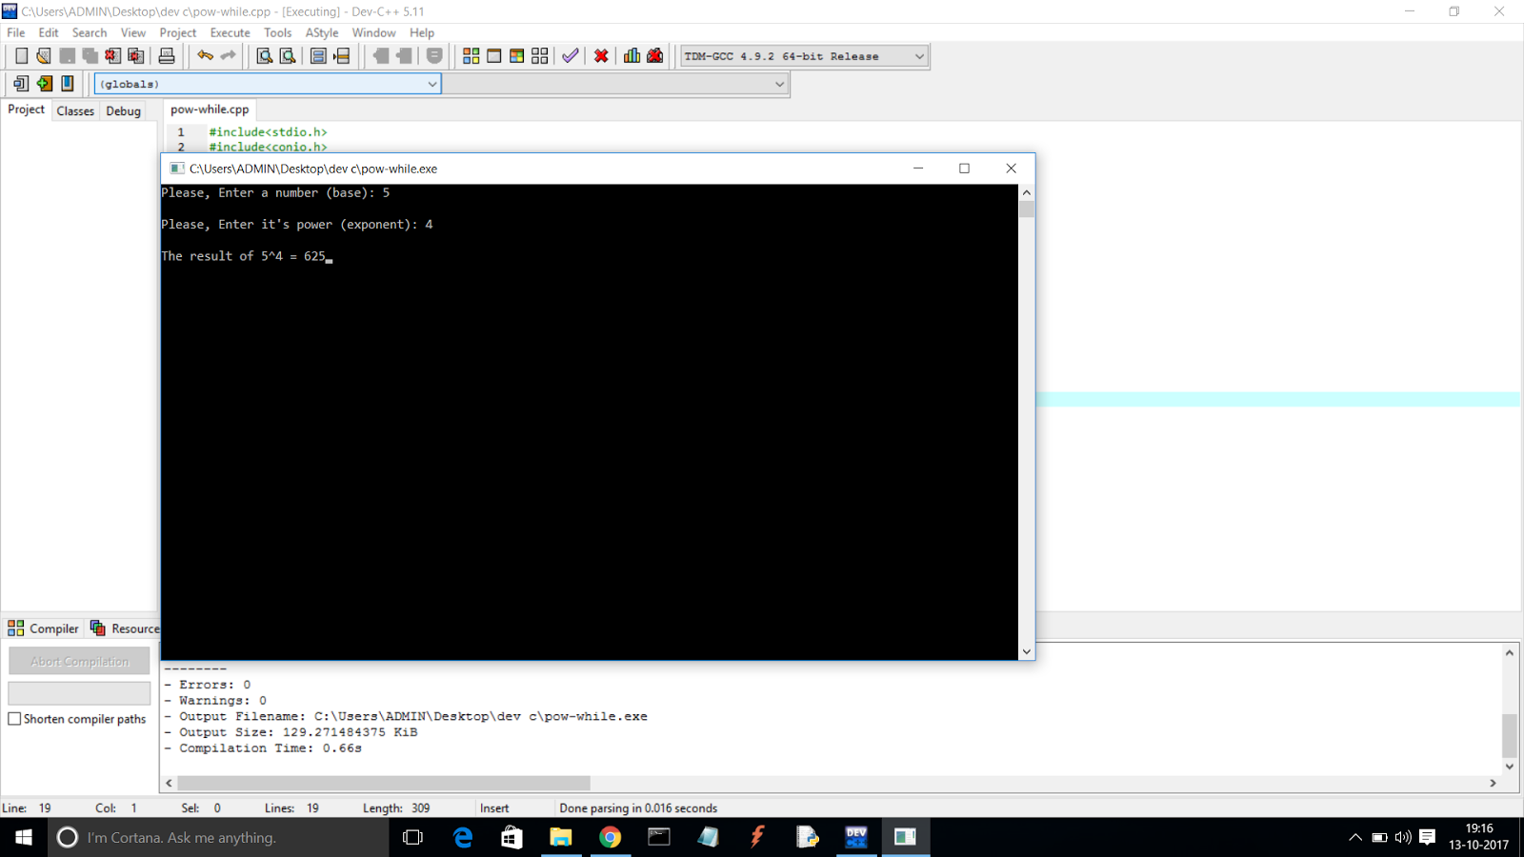Click the Print toolbar icon
Screen dimensions: 1524x857
point(167,55)
